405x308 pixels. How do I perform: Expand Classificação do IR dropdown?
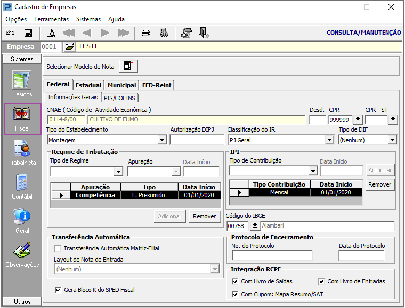pos(329,140)
